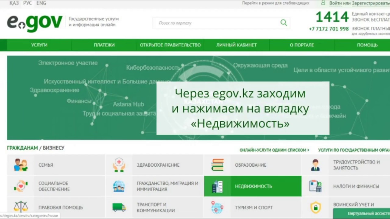Open the ПЛАТЕЖИ menu
390x219 pixels.
tap(104, 45)
